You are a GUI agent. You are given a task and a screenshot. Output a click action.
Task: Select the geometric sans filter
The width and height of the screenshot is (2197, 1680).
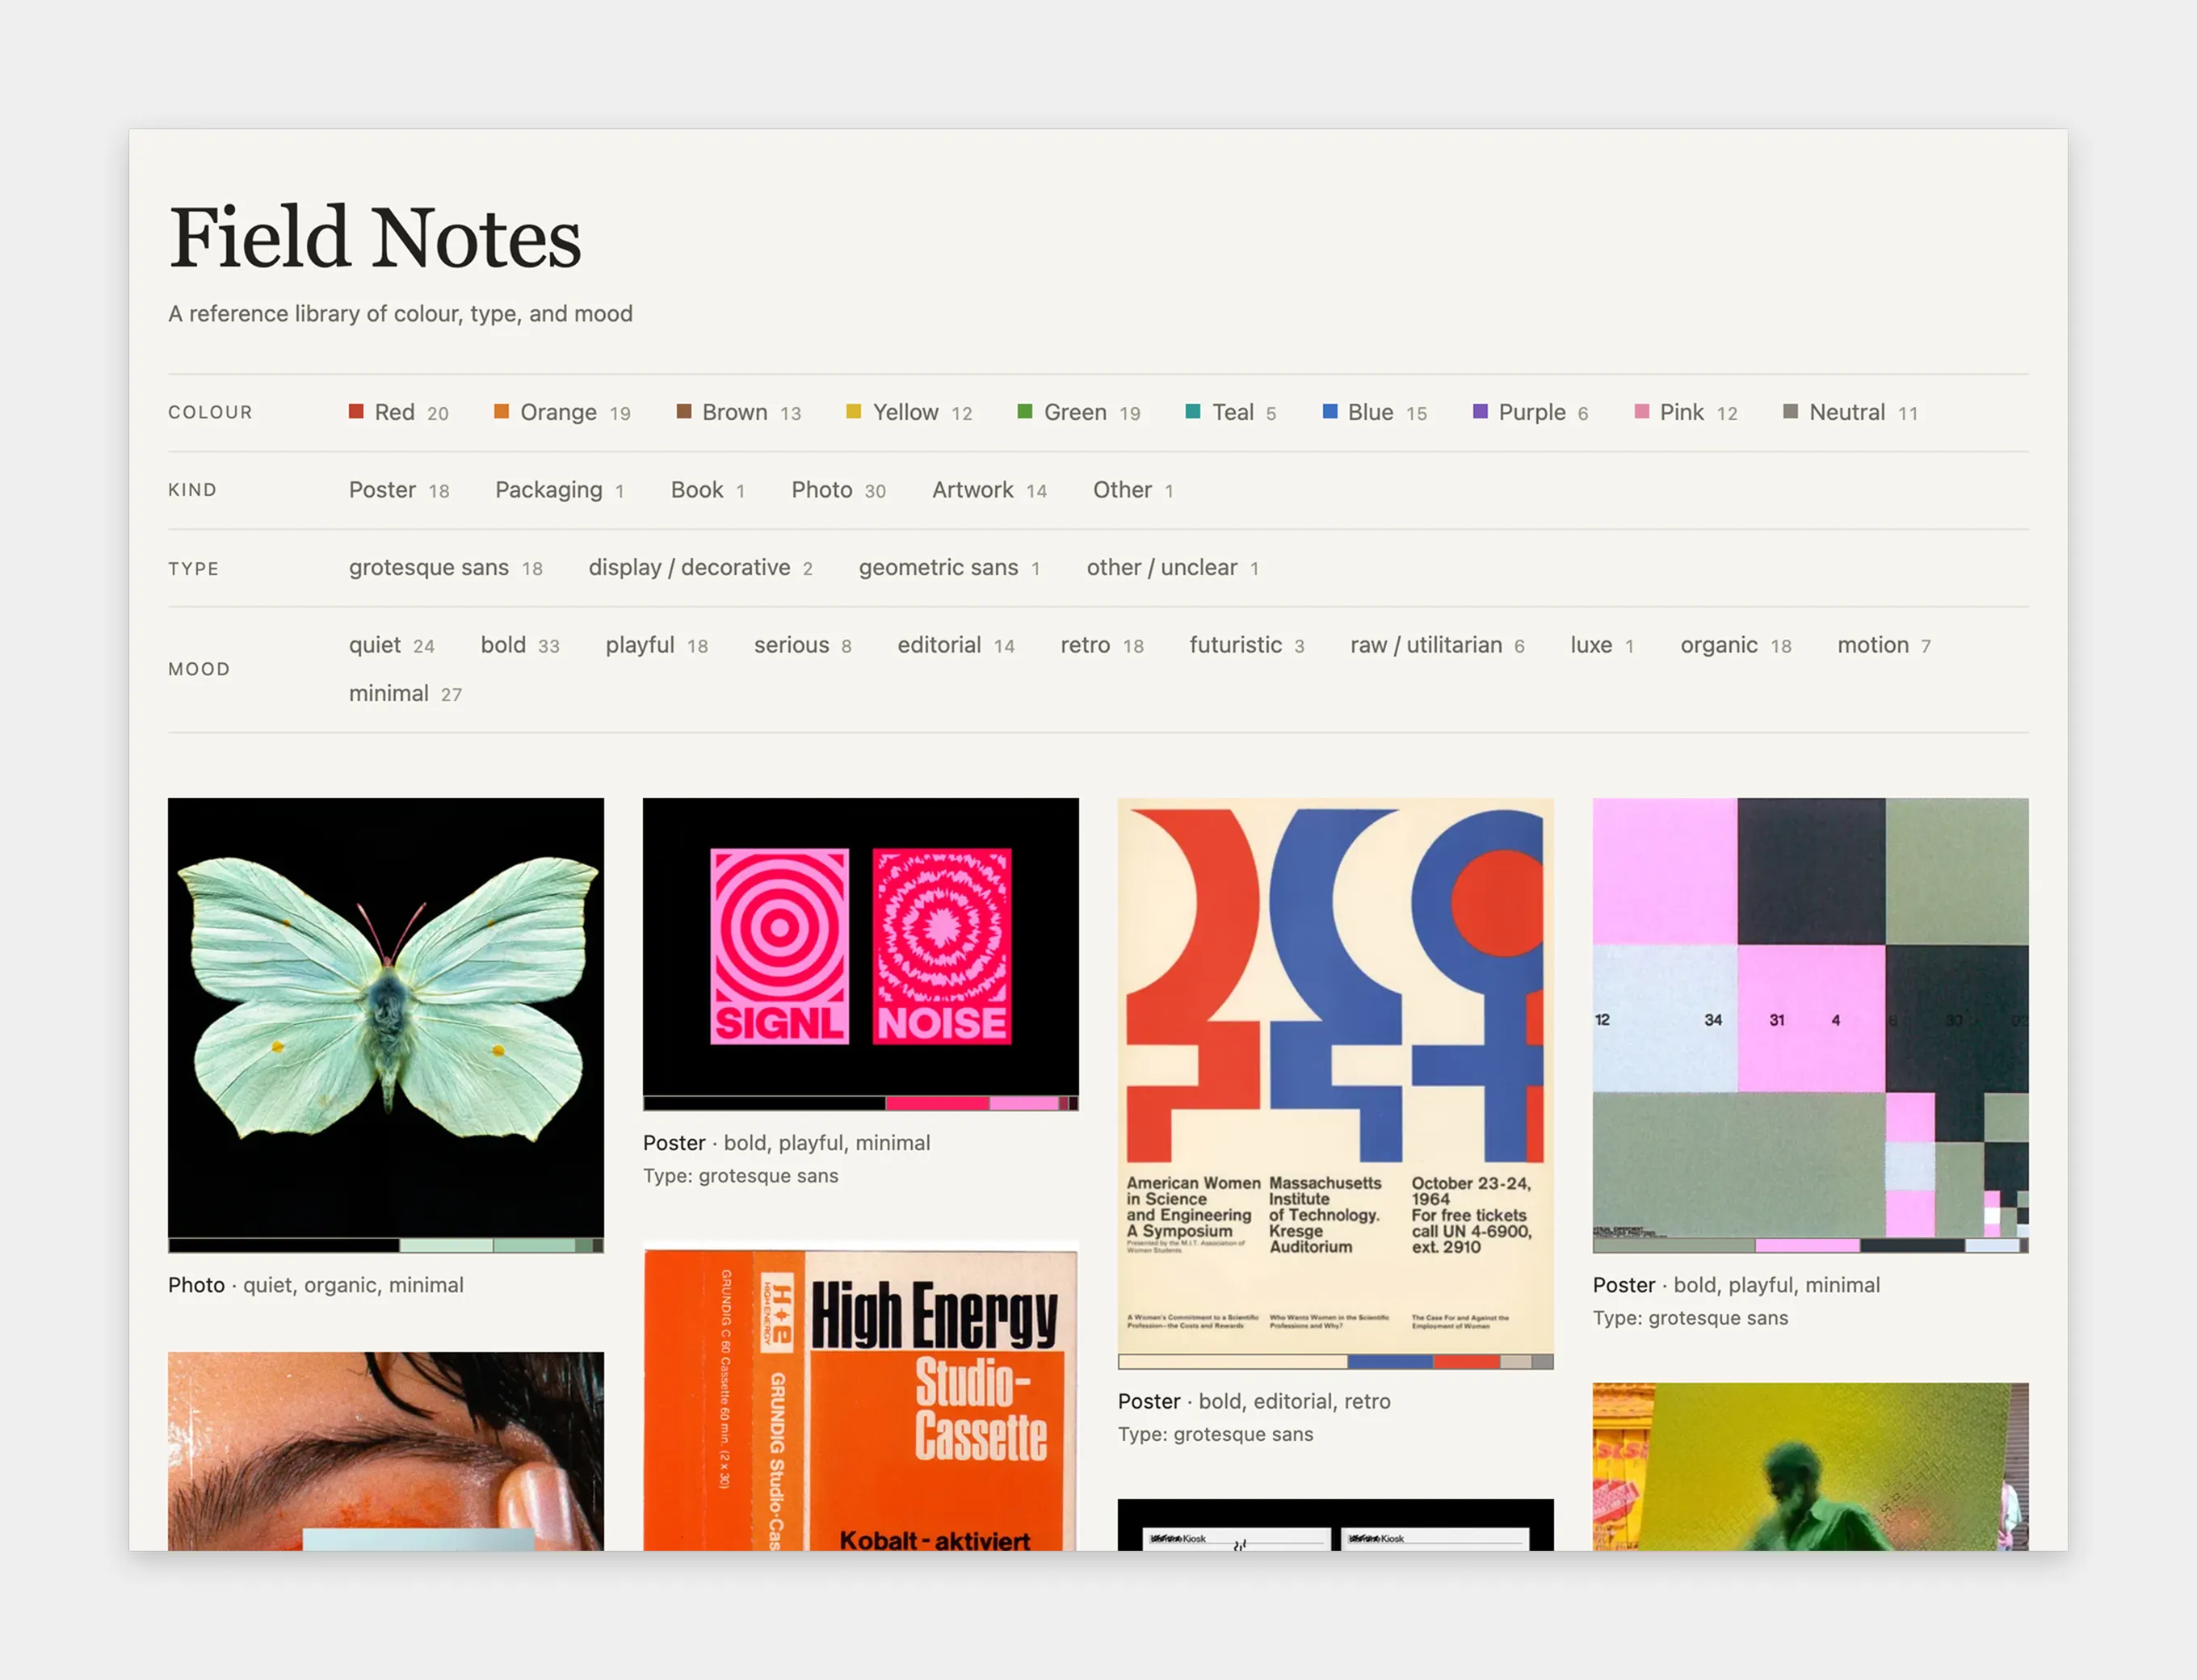click(949, 568)
